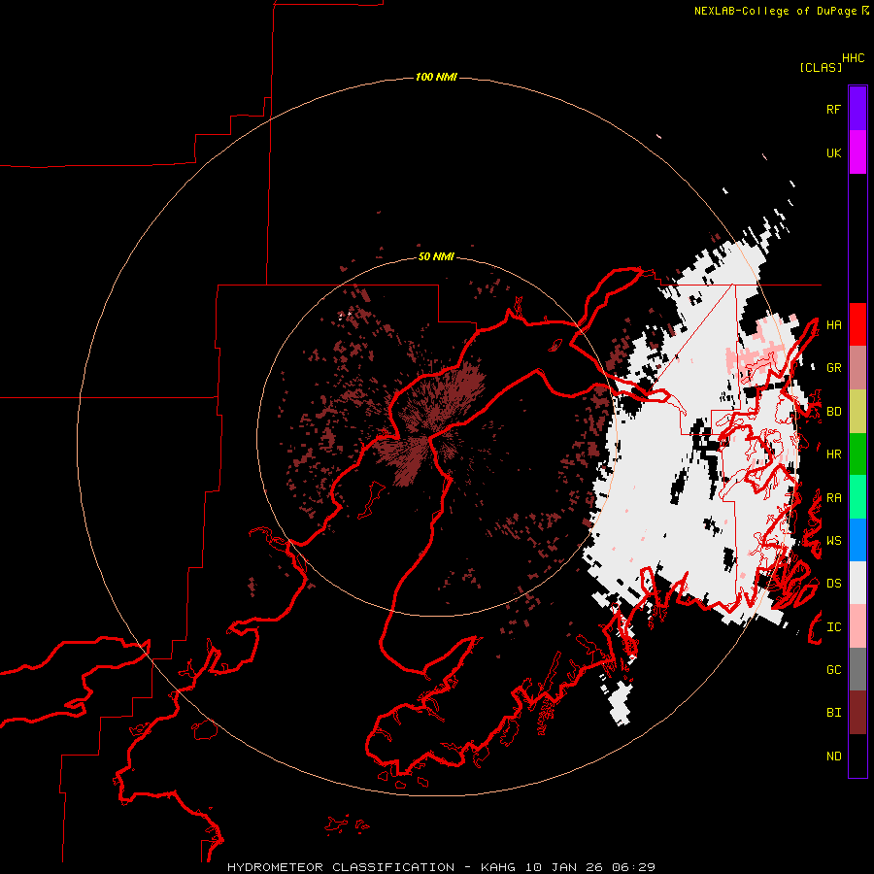Click the BD legend label
The height and width of the screenshot is (874, 874).
point(833,412)
